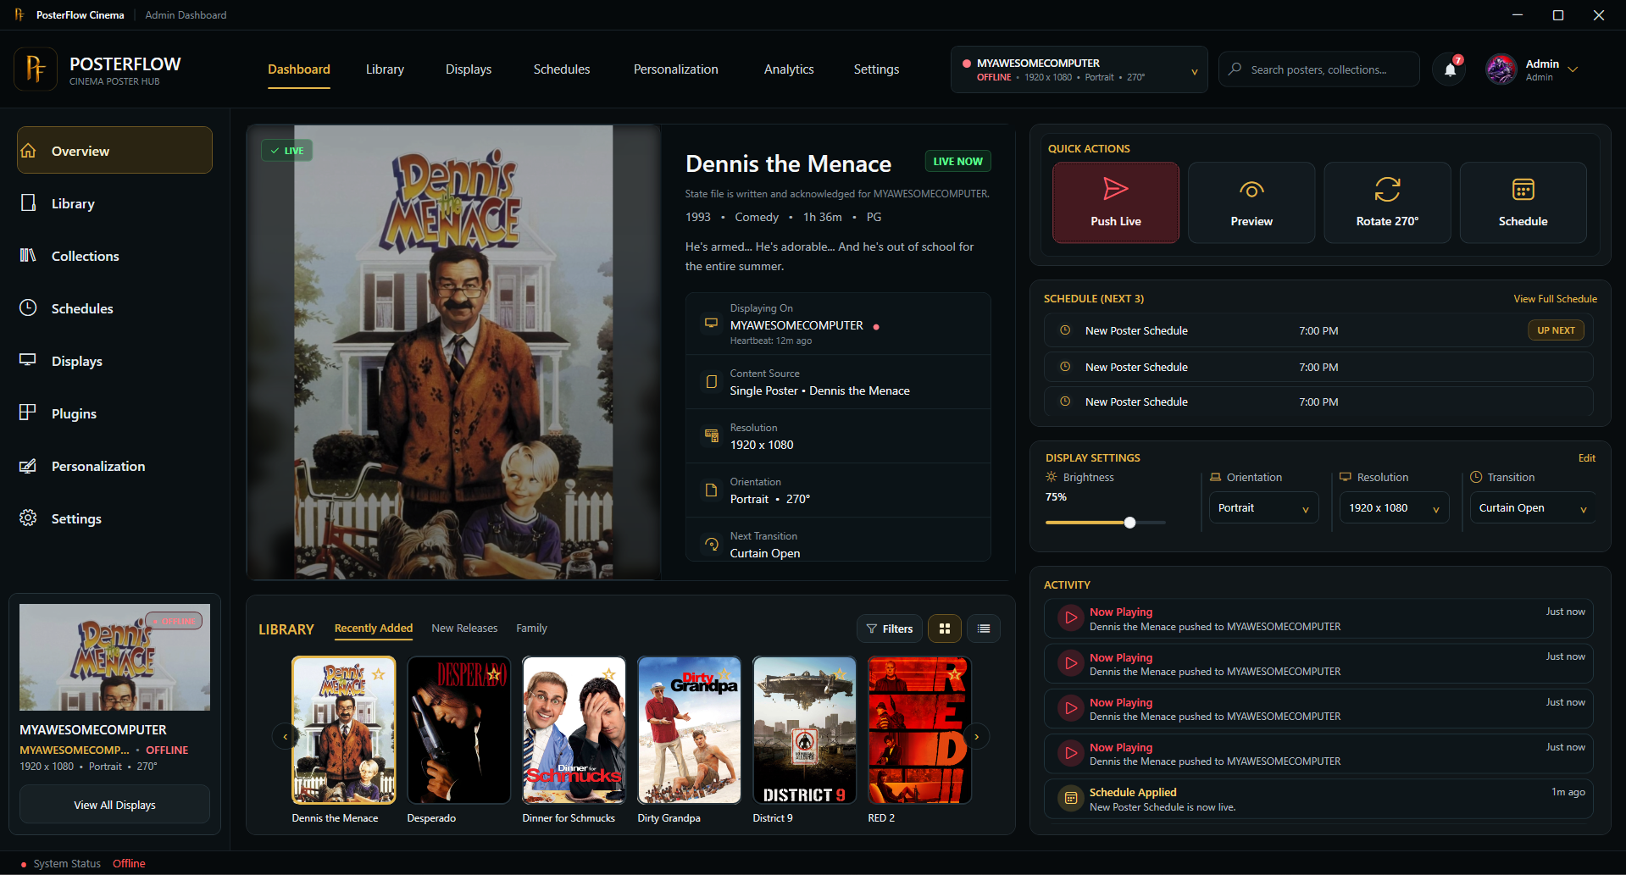
Task: Click Edit in Display Settings
Action: [x=1586, y=458]
